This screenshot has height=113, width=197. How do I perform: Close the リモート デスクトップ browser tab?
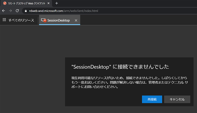click(x=48, y=3)
